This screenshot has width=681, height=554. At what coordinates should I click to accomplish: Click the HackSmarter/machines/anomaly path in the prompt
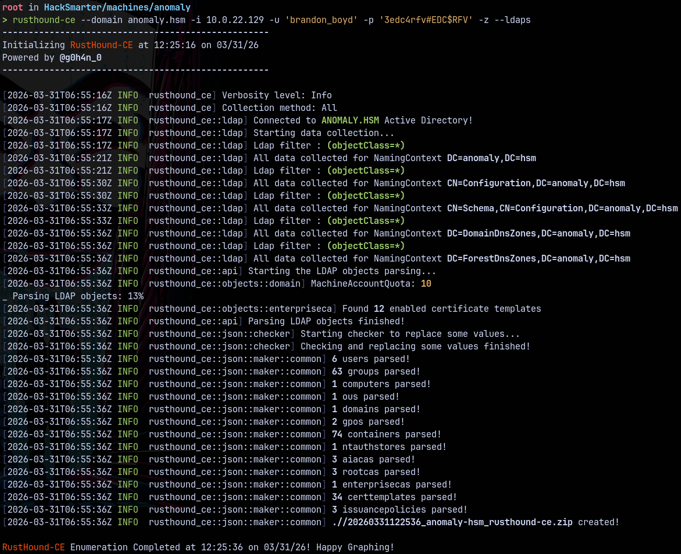(x=117, y=7)
